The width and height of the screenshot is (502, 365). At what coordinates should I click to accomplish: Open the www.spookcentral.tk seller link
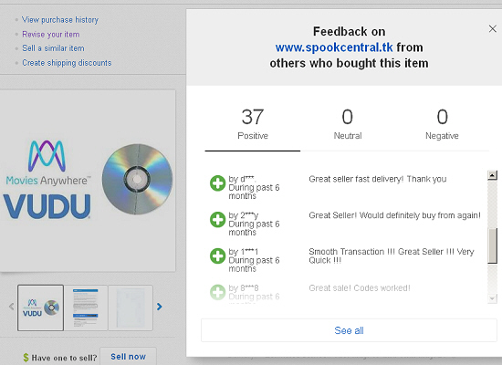pos(334,47)
